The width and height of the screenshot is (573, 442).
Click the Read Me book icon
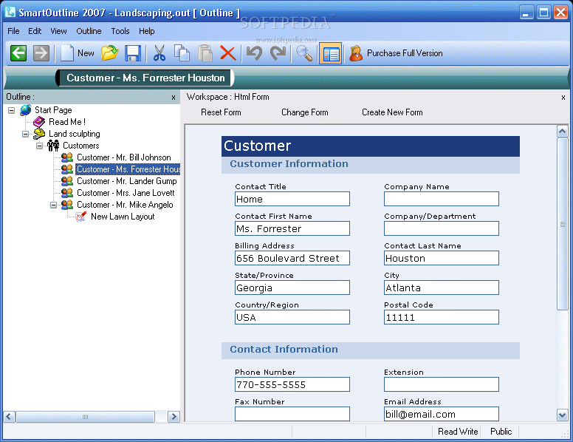click(39, 122)
